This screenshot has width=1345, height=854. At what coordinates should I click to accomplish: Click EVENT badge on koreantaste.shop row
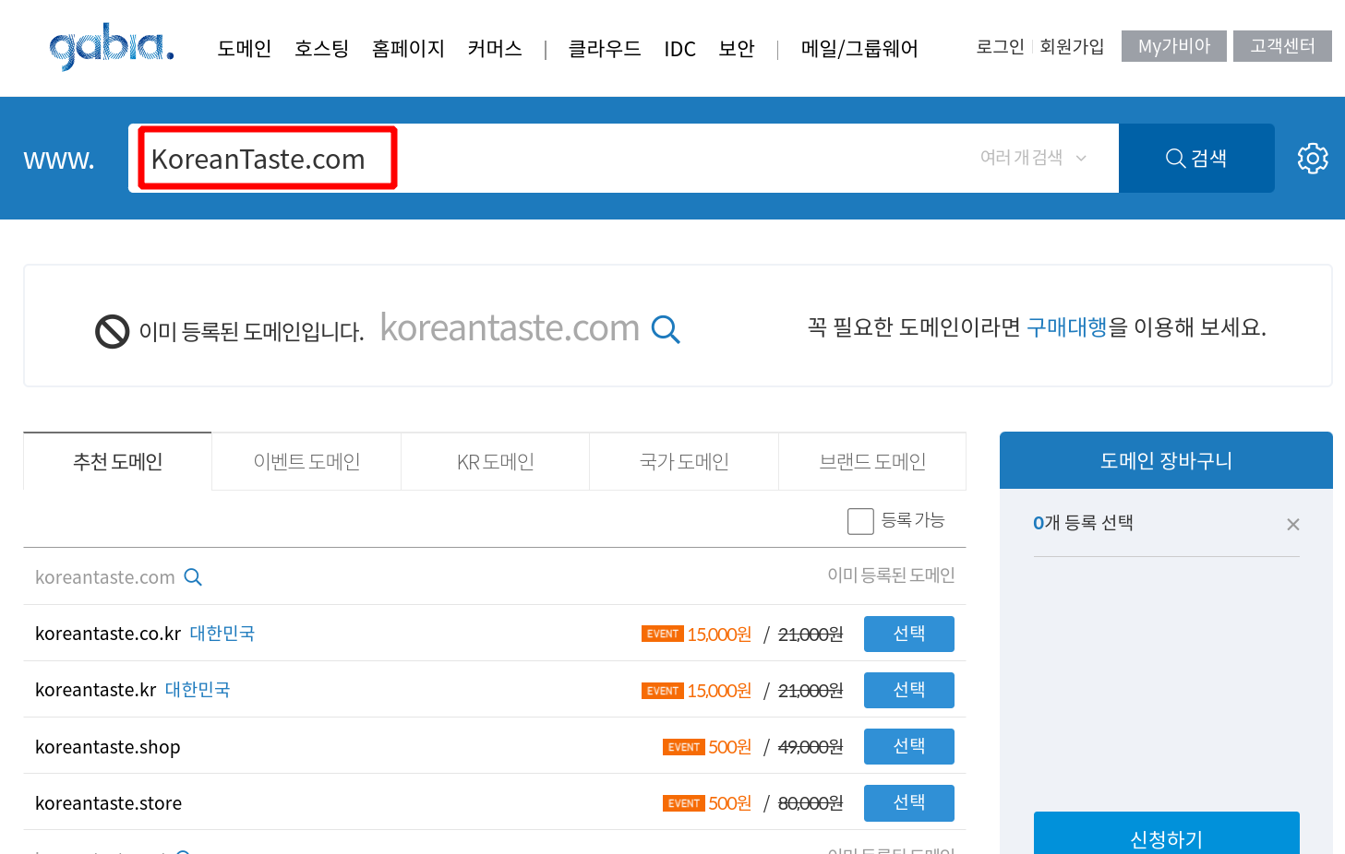[x=683, y=747]
